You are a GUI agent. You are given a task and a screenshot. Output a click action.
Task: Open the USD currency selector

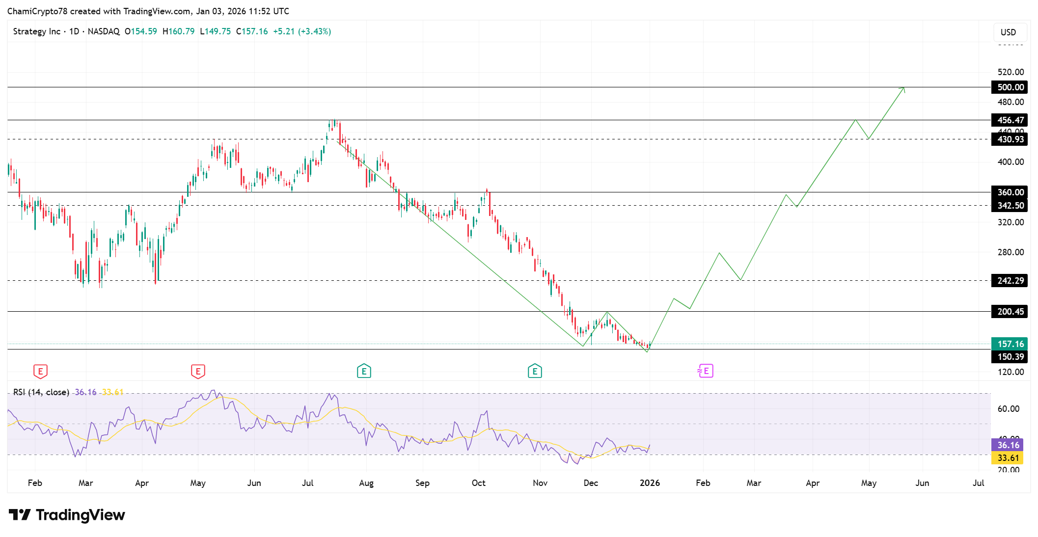(x=1008, y=32)
